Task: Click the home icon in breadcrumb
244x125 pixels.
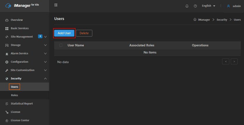Action: click(x=195, y=20)
